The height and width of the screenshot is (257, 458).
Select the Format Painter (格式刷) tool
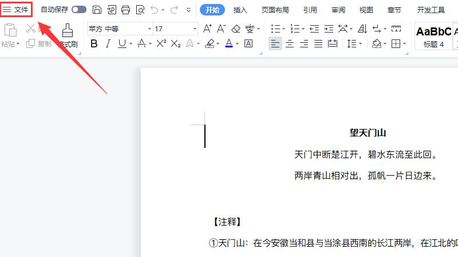pyautogui.click(x=68, y=35)
